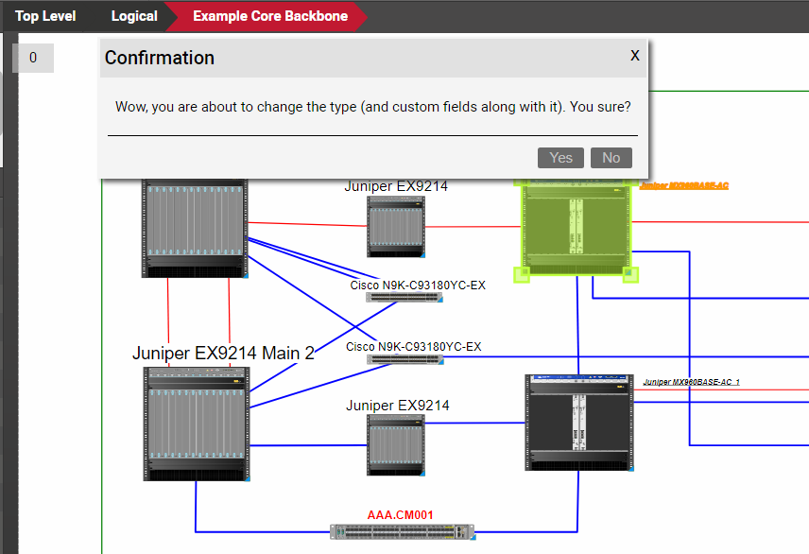Close the Confirmation dialog with x

635,56
